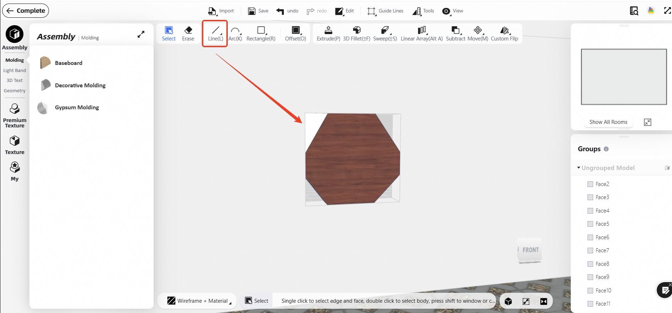Open the Texture panel
Image resolution: width=672 pixels, height=313 pixels.
coord(15,145)
